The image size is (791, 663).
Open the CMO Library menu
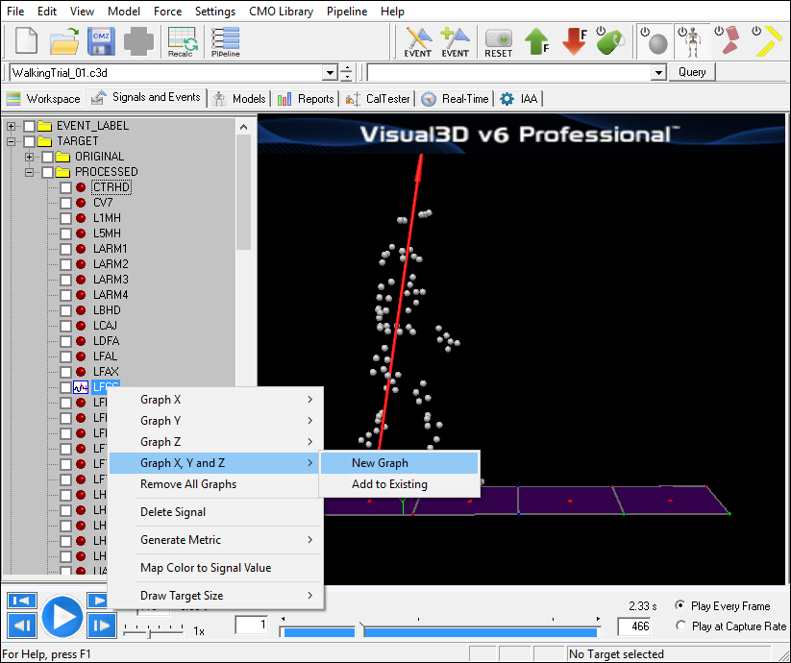pos(281,12)
